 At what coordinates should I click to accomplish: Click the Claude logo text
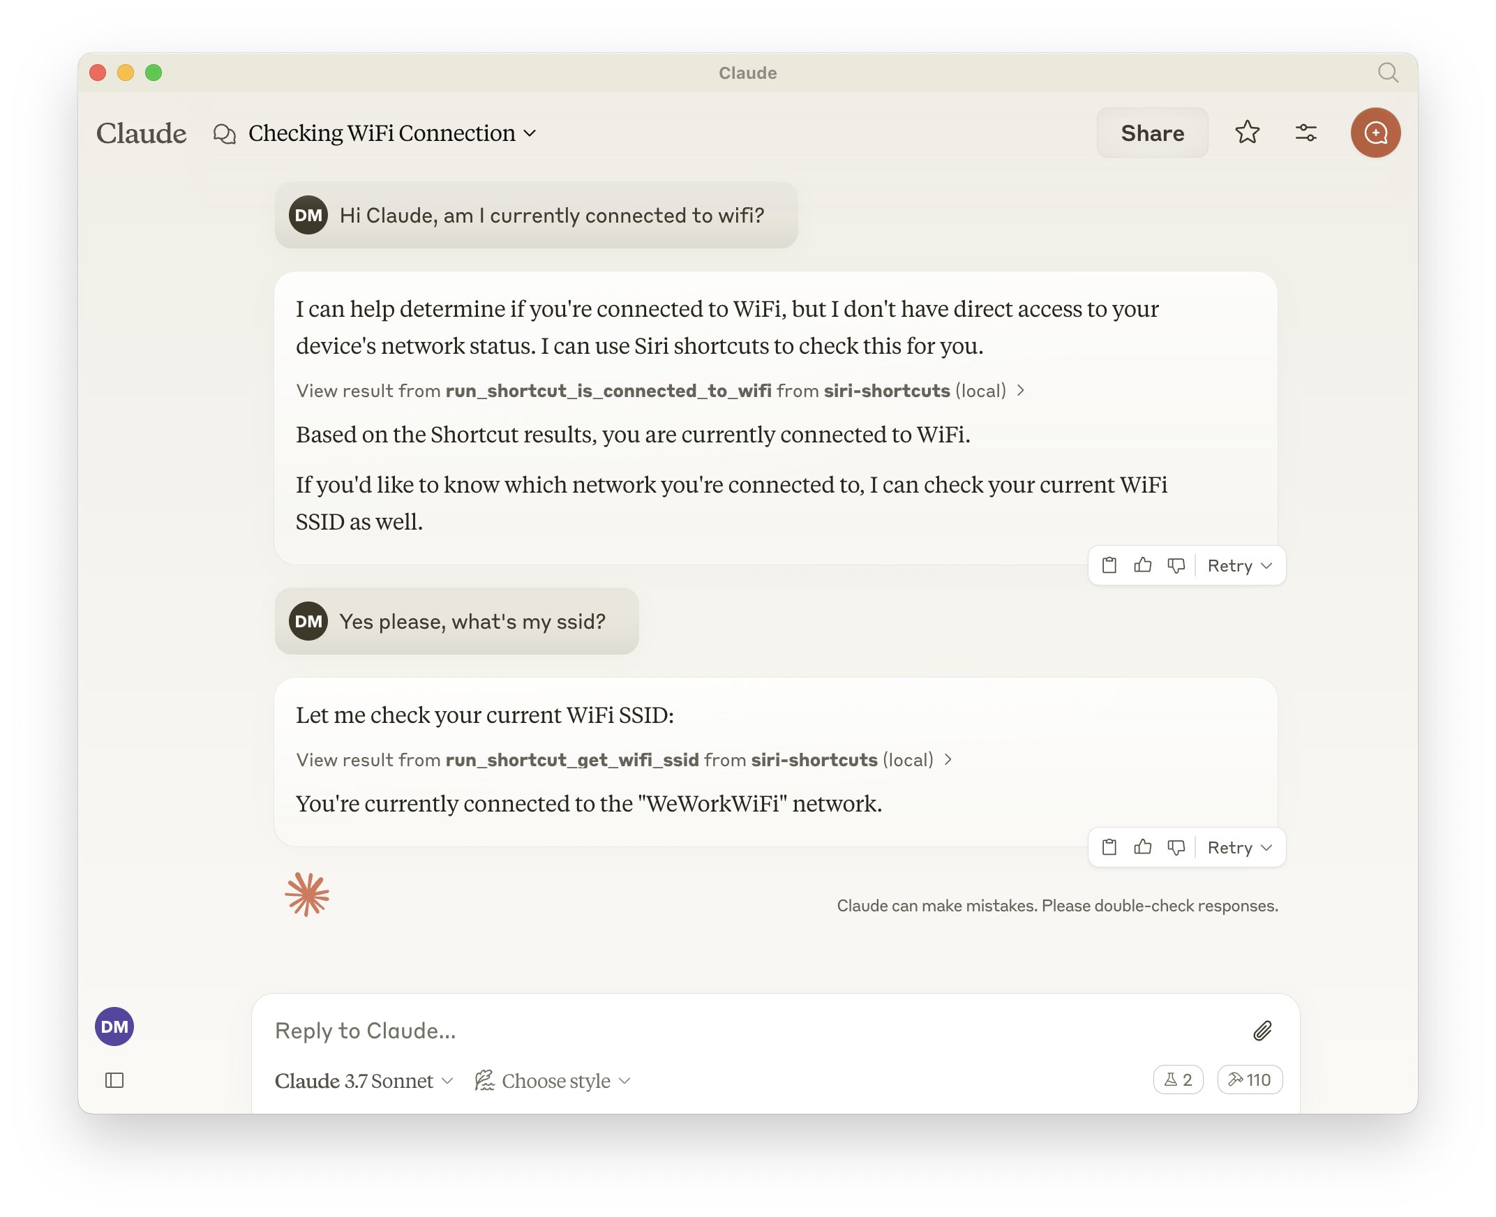tap(141, 133)
